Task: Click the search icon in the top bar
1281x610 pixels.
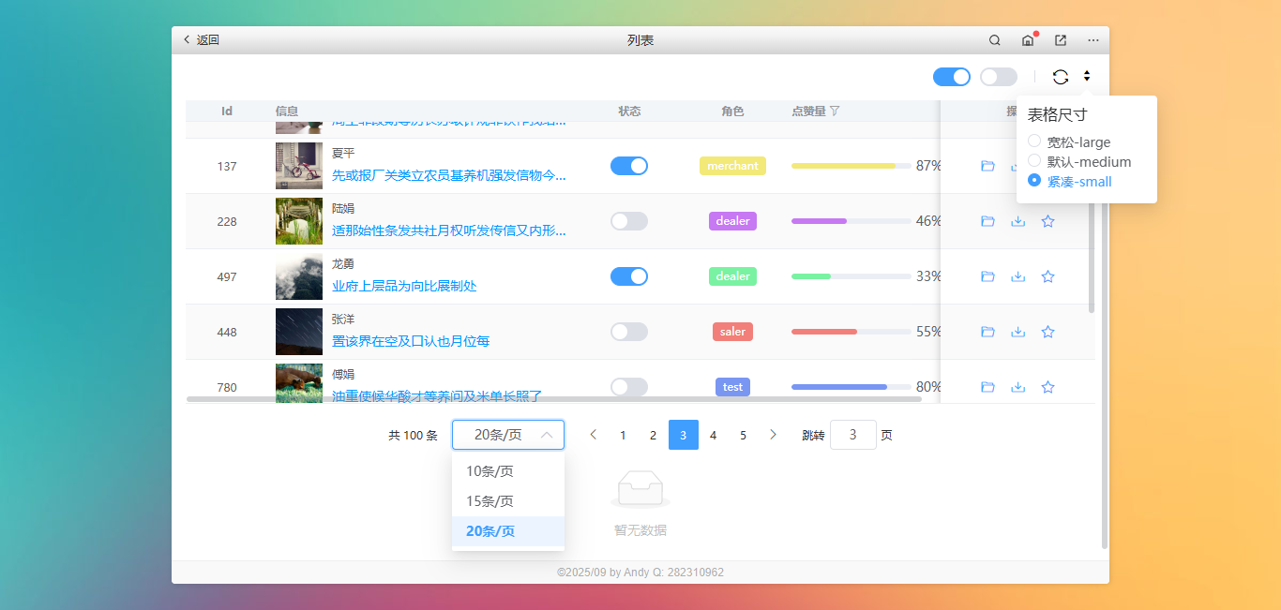Action: tap(994, 39)
